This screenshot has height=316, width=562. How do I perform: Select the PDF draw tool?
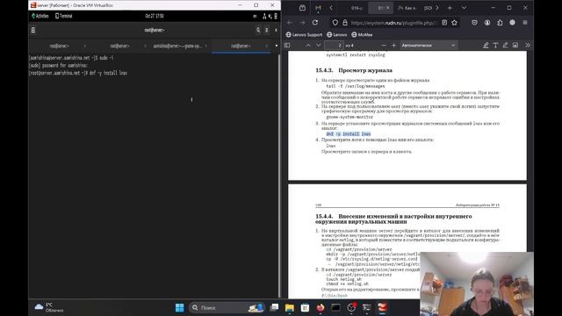(506, 46)
